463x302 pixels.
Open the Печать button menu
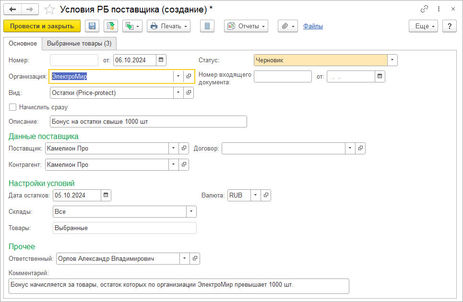point(168,26)
